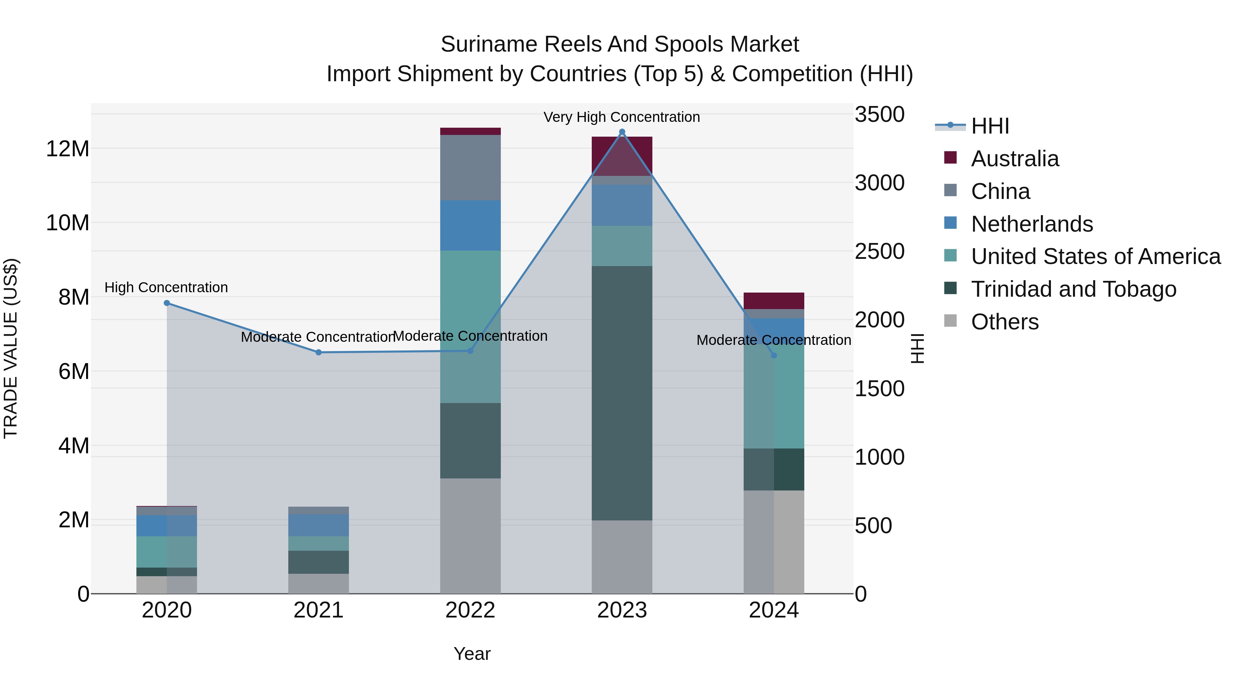Image resolution: width=1240 pixels, height=697 pixels.
Task: Click the '4M' left axis tick label
Action: pos(74,445)
